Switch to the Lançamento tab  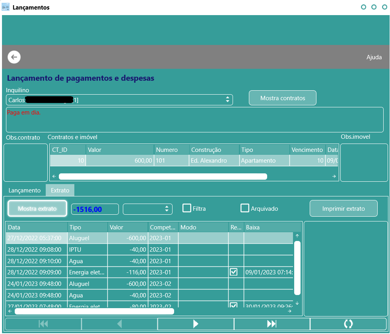[x=25, y=190]
